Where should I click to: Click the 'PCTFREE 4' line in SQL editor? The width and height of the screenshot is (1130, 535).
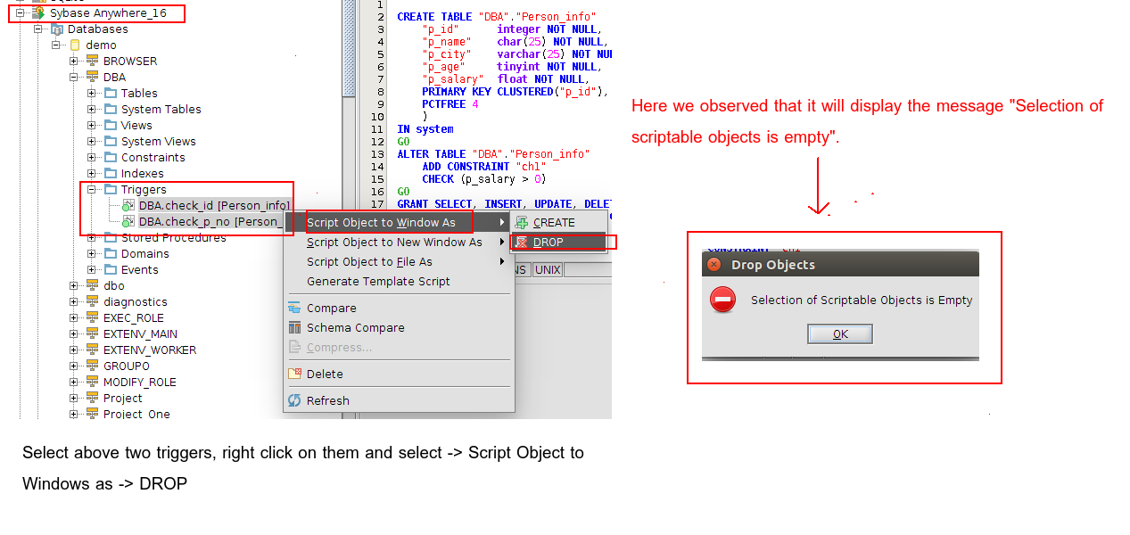point(450,104)
